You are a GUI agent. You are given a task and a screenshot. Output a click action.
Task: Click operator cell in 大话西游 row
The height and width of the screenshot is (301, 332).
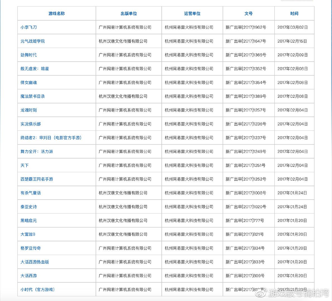click(192, 276)
